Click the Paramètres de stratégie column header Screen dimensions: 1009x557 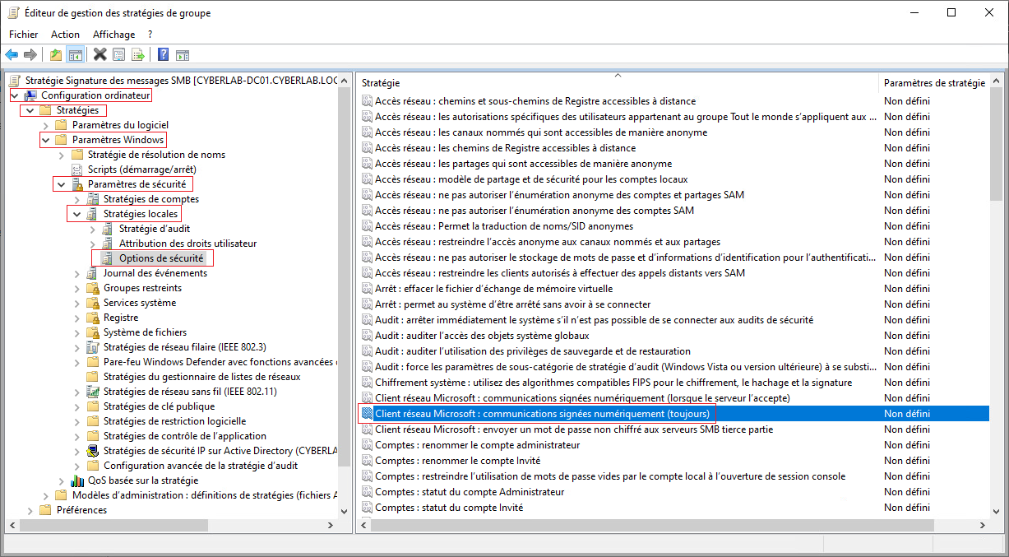(933, 83)
